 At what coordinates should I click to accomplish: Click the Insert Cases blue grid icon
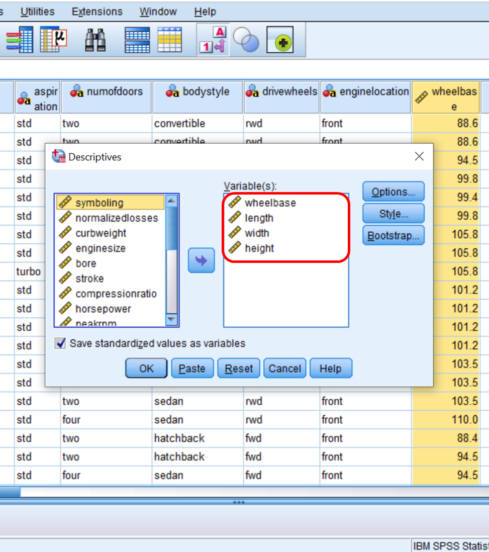pyautogui.click(x=137, y=40)
